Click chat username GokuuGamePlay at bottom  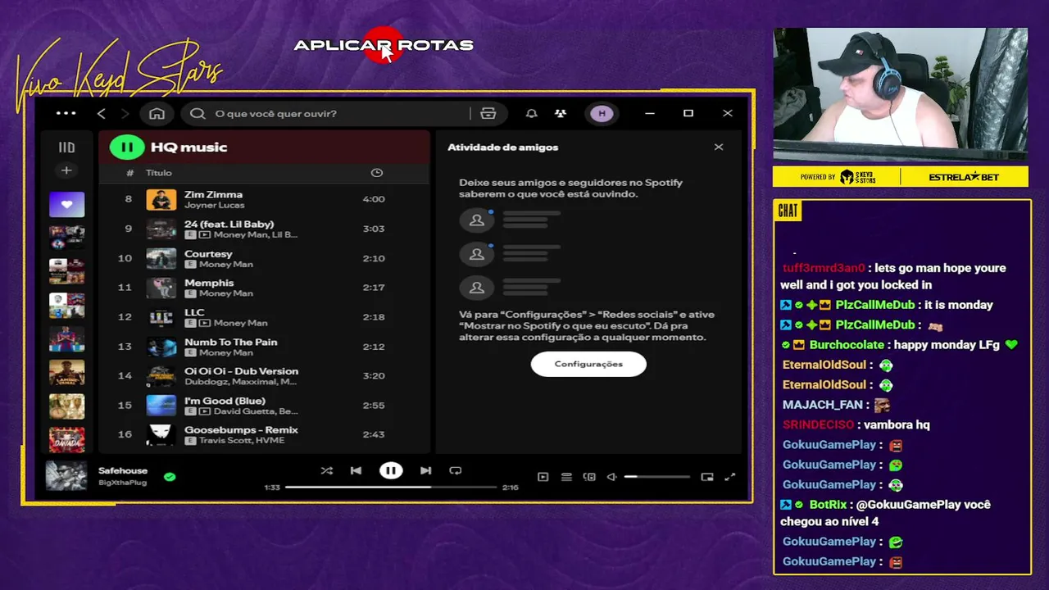point(829,561)
